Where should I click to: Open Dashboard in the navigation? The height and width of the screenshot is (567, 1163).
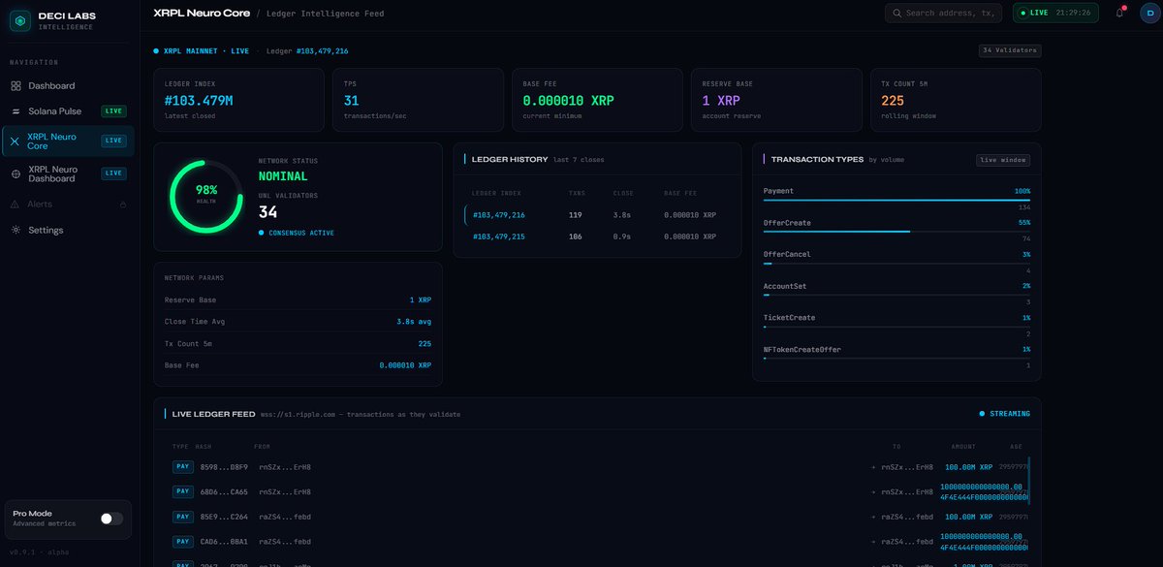pyautogui.click(x=69, y=86)
